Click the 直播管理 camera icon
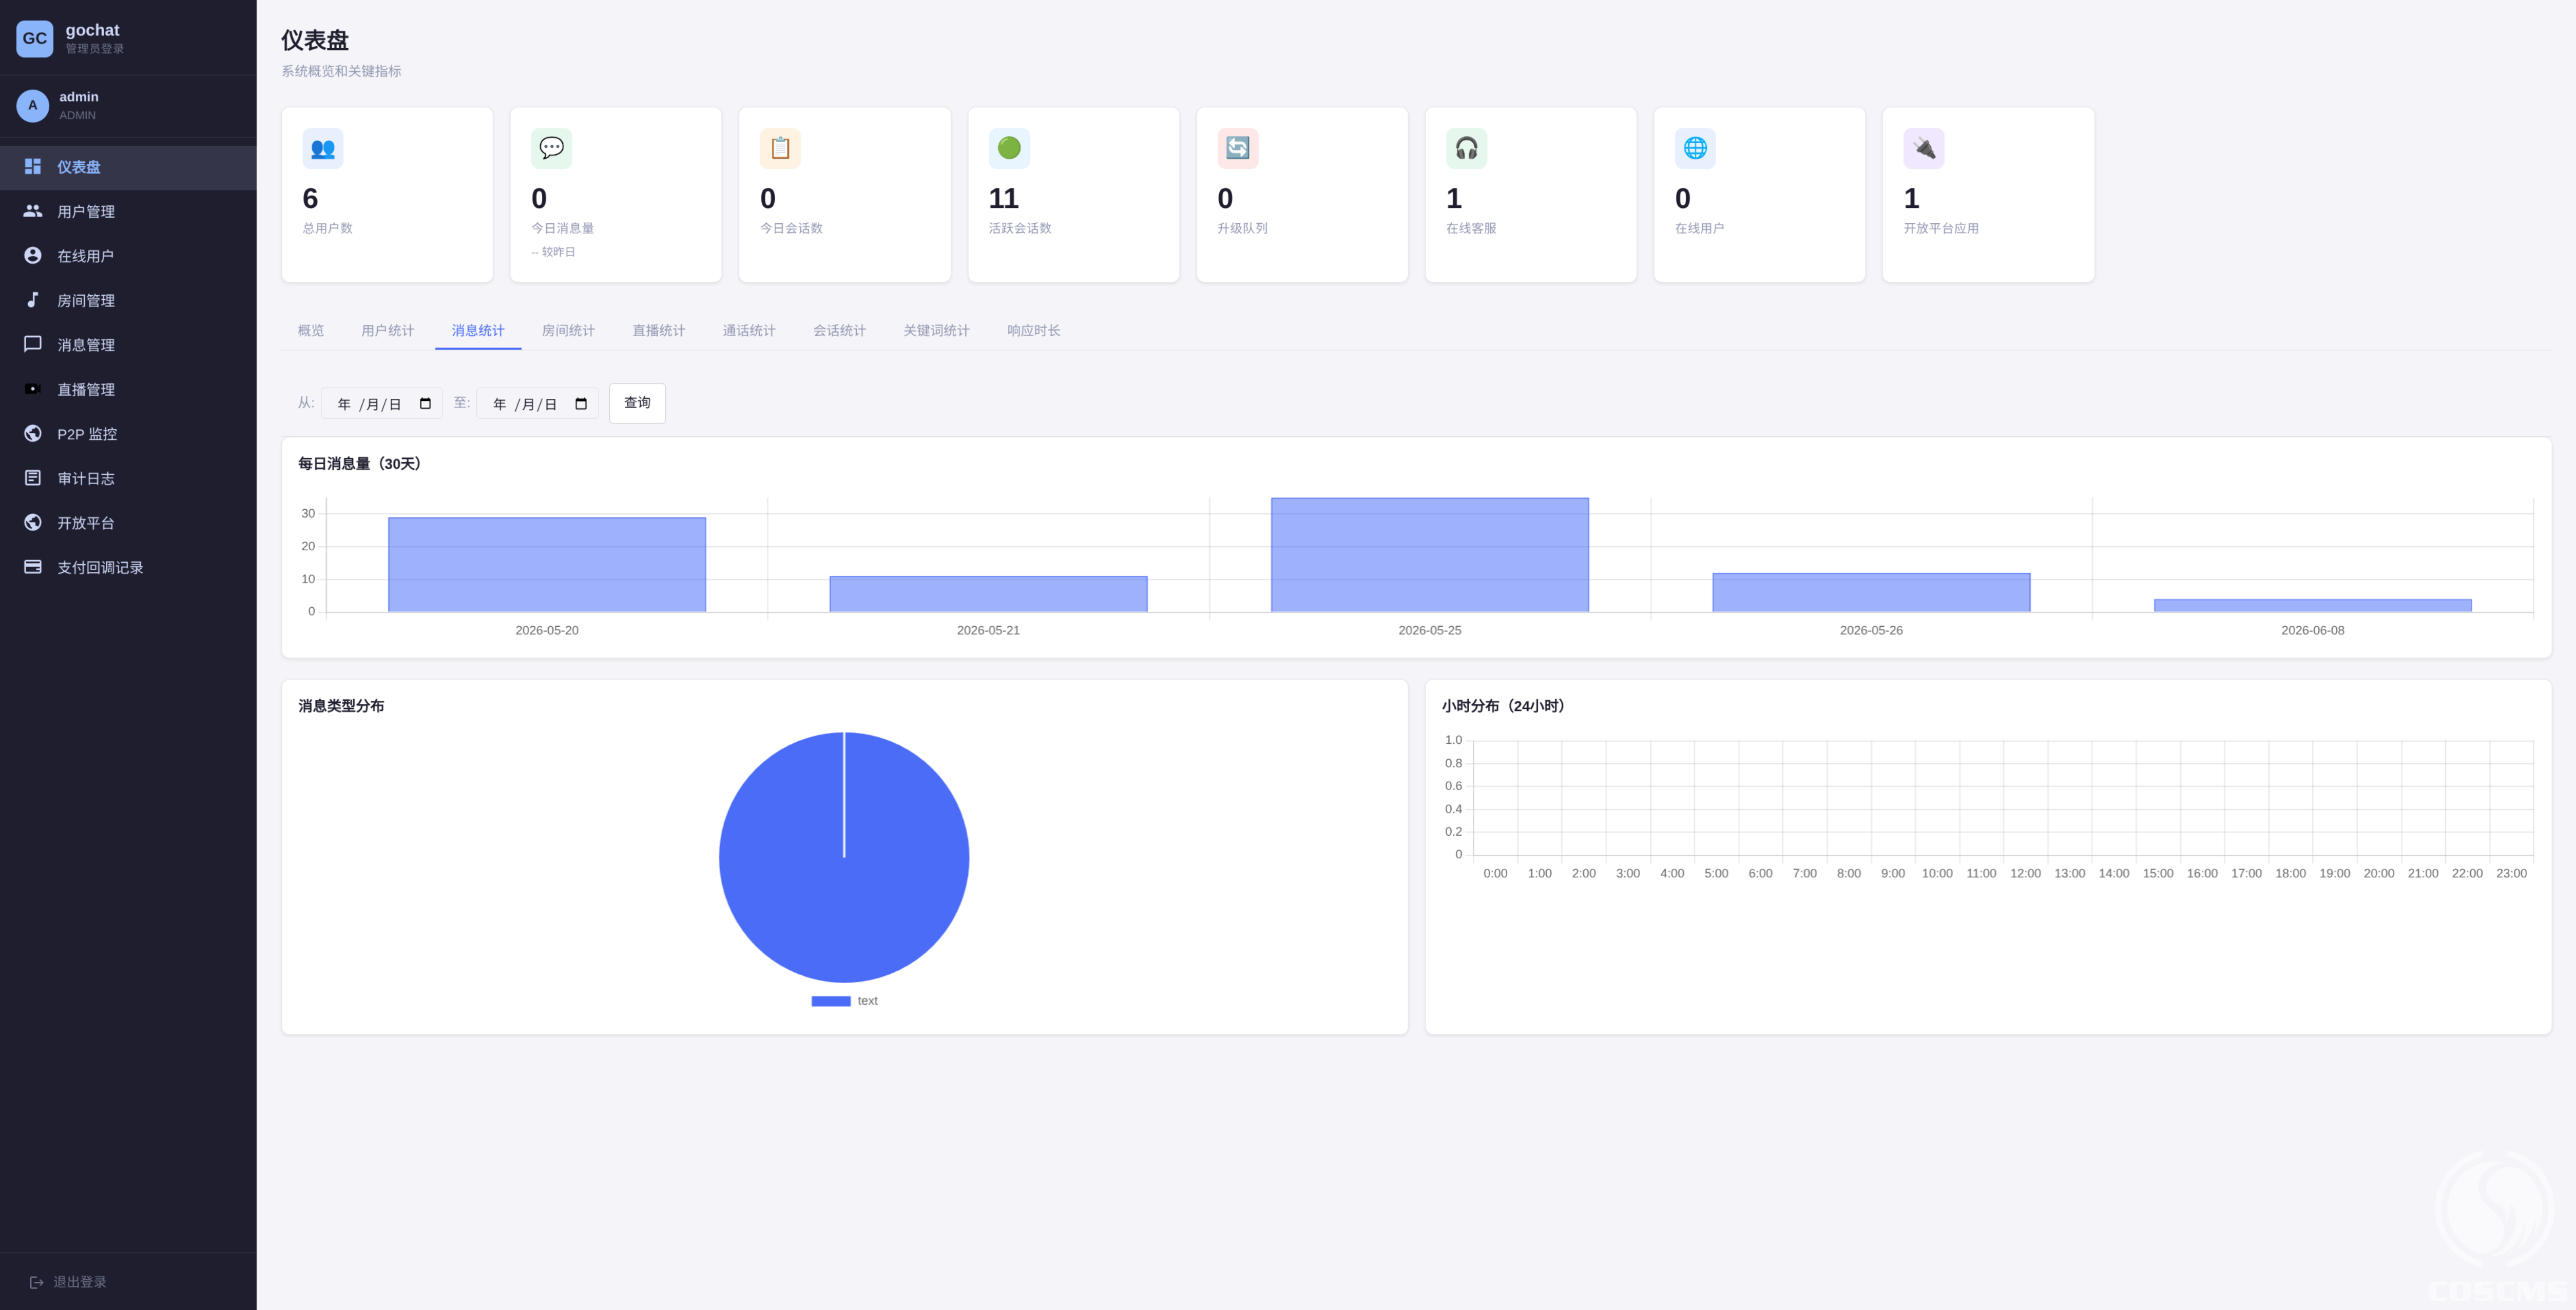Image resolution: width=2576 pixels, height=1310 pixels. coord(33,389)
